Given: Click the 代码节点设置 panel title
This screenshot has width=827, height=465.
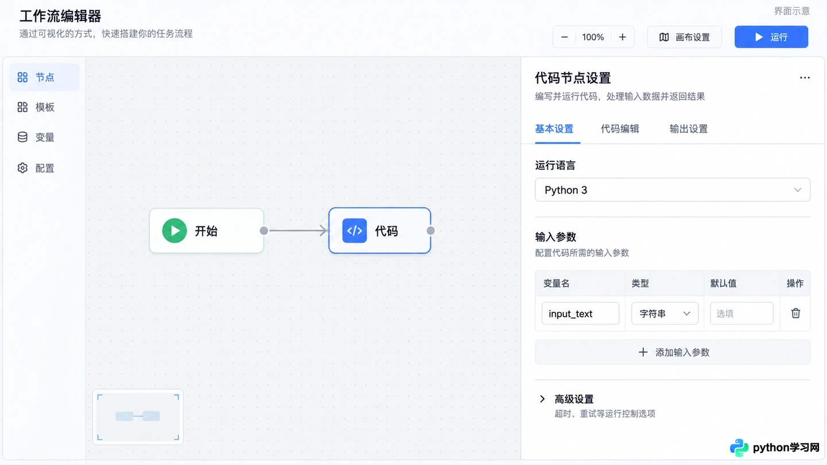Looking at the screenshot, I should (x=573, y=78).
